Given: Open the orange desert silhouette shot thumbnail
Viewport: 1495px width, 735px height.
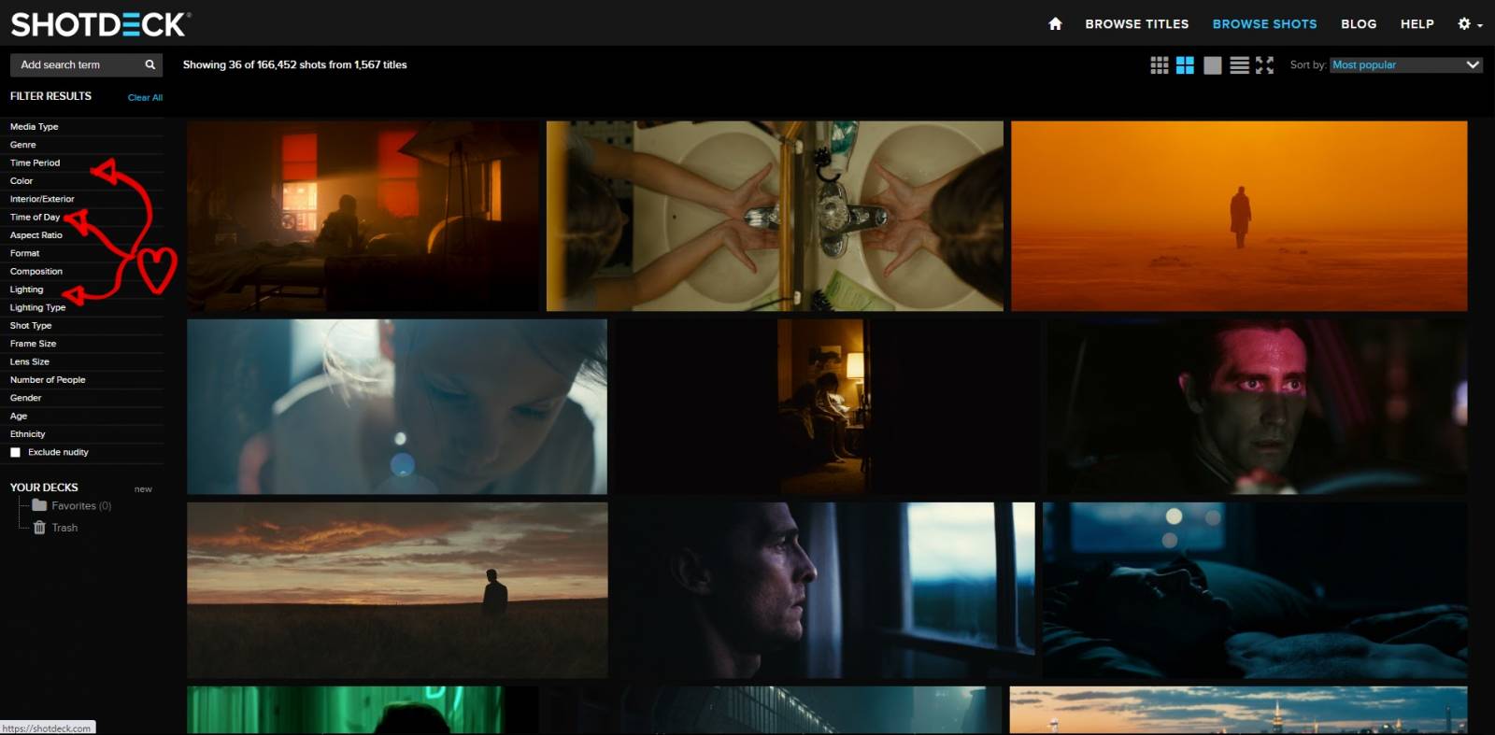Looking at the screenshot, I should click(x=1238, y=216).
